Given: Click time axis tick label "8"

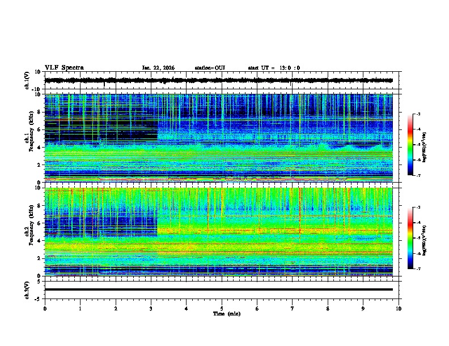Looking at the screenshot, I should point(328,309).
